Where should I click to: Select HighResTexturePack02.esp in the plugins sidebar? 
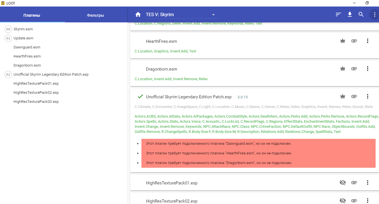click(x=36, y=93)
